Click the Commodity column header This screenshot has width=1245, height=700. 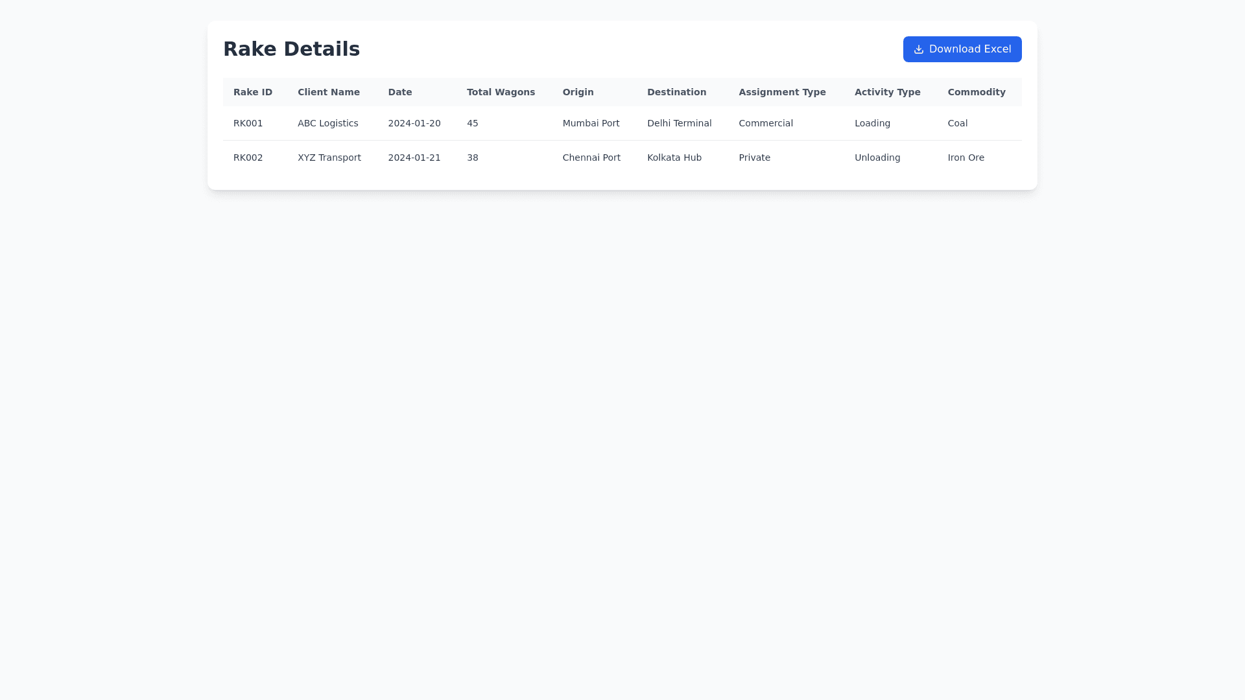coord(977,92)
